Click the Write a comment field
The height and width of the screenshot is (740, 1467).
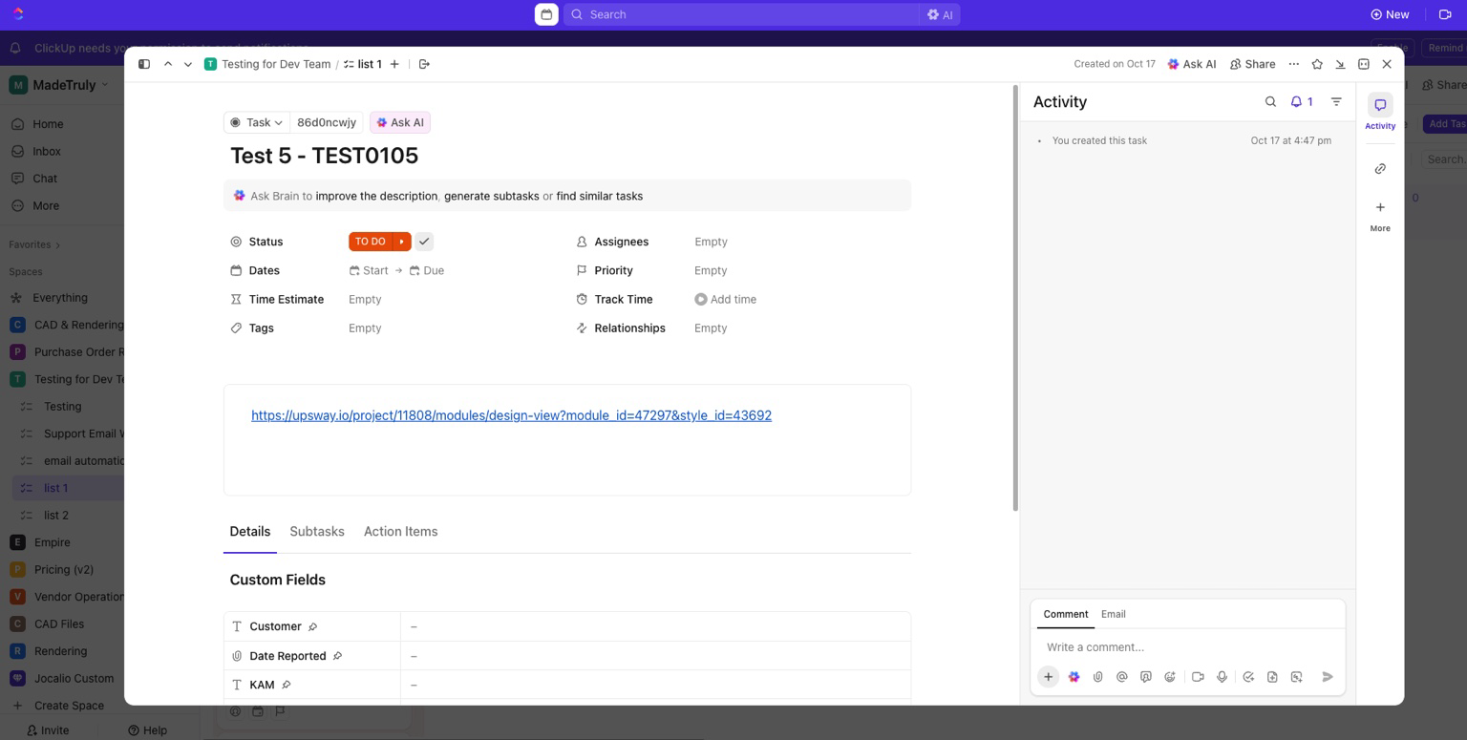pyautogui.click(x=1184, y=647)
